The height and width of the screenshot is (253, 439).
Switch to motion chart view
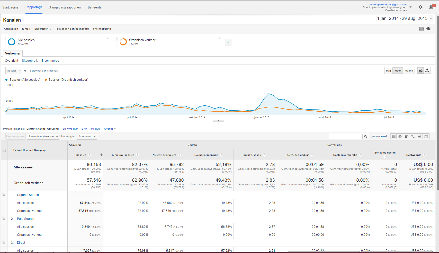(427, 70)
